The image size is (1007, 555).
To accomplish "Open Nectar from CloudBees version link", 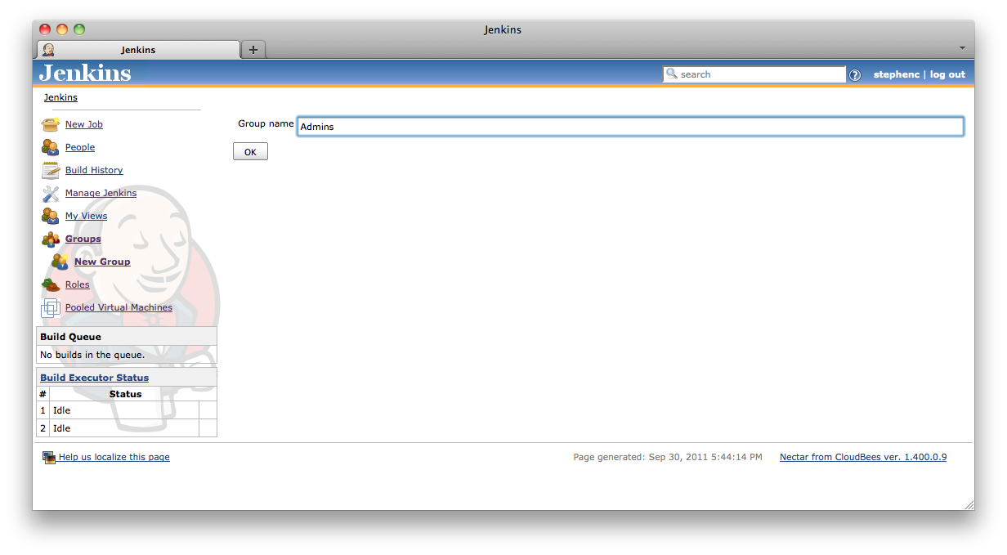I will [x=863, y=457].
